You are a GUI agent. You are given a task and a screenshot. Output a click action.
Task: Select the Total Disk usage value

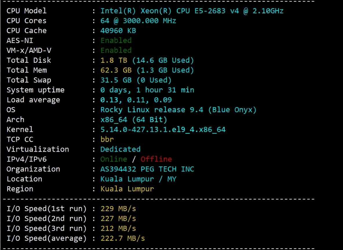tap(147, 60)
